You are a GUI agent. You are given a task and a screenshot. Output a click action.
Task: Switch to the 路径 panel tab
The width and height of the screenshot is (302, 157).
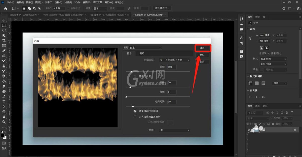pyautogui.click(x=265, y=106)
